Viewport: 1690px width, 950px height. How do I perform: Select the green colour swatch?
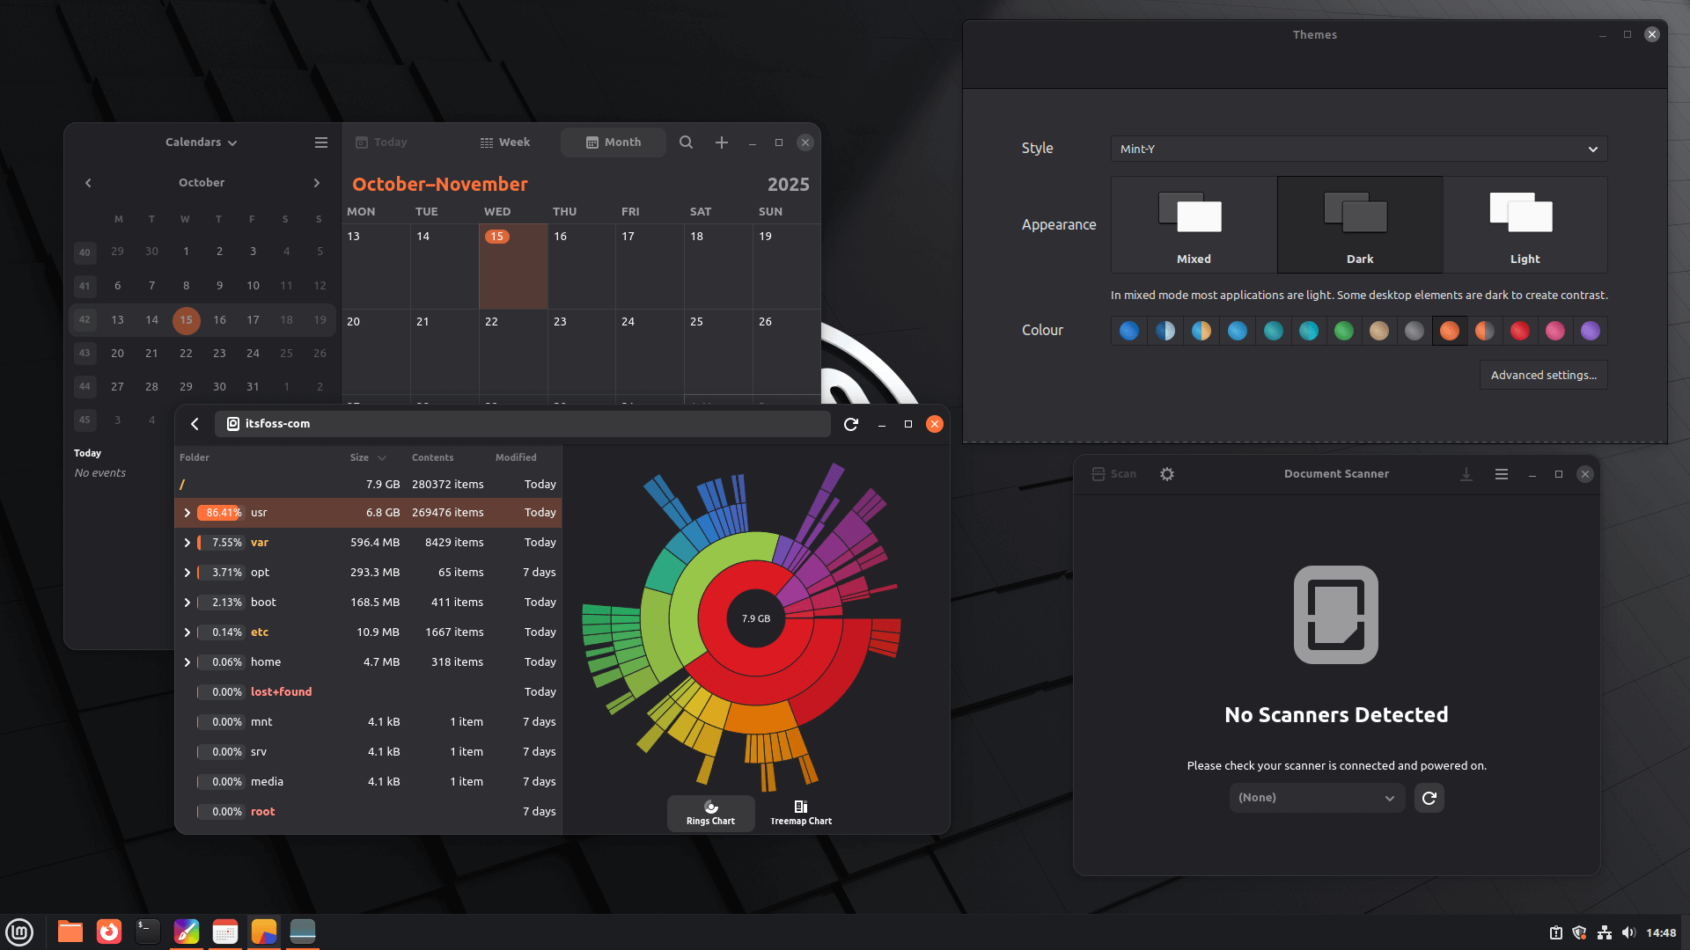point(1344,332)
